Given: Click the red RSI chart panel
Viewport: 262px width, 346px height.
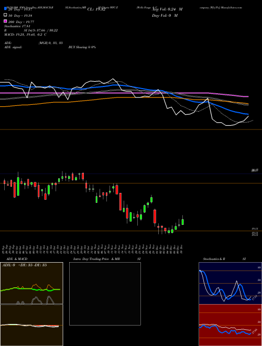Looking at the screenshot, I should (230, 325).
